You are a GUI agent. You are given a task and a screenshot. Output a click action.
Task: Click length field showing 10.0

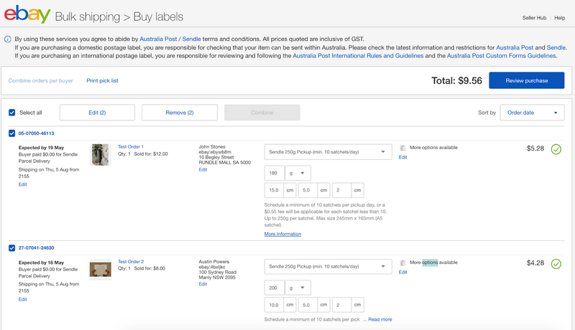pyautogui.click(x=275, y=305)
